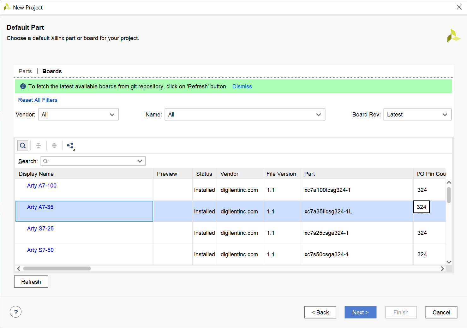This screenshot has width=467, height=328.
Task: Proceed with the Next button
Action: tap(361, 312)
